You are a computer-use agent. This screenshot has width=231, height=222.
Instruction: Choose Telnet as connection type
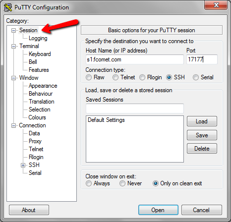pyautogui.click(x=115, y=77)
